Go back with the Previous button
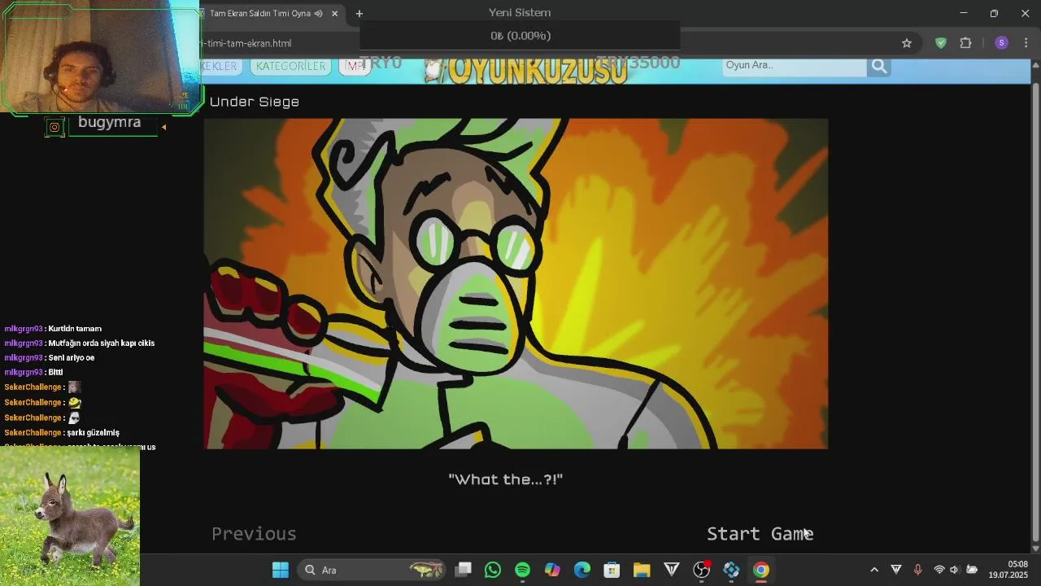 point(254,534)
